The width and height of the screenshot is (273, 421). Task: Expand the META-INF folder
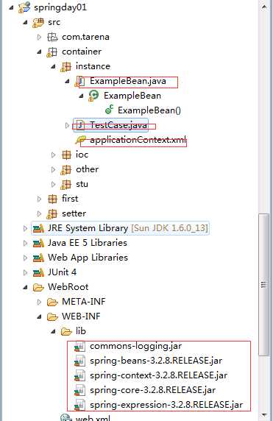pos(39,302)
